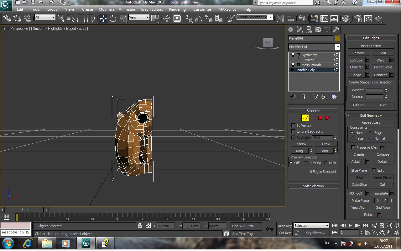The height and width of the screenshot is (251, 401).
Task: Enable the By Angle checkbox
Action: [x=293, y=138]
